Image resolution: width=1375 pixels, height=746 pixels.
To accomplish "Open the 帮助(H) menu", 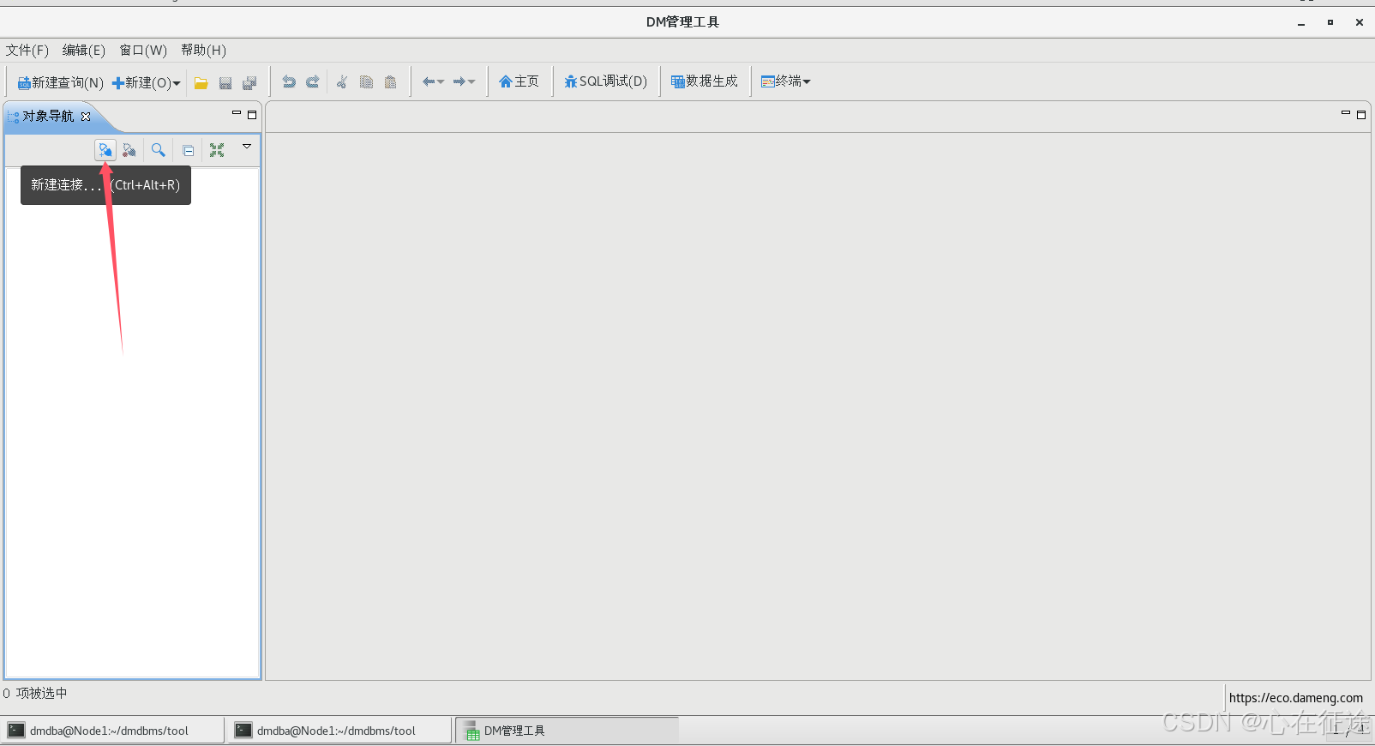I will (x=203, y=51).
